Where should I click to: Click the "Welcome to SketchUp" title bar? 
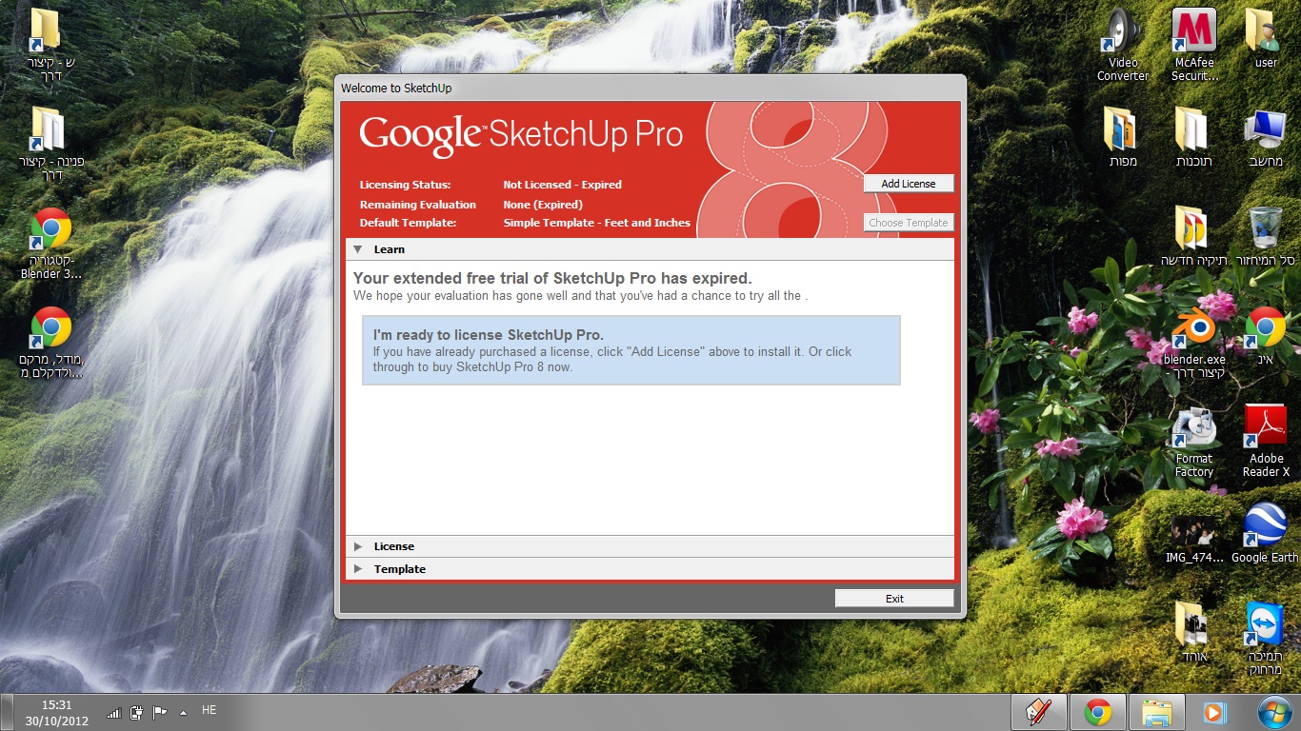650,88
